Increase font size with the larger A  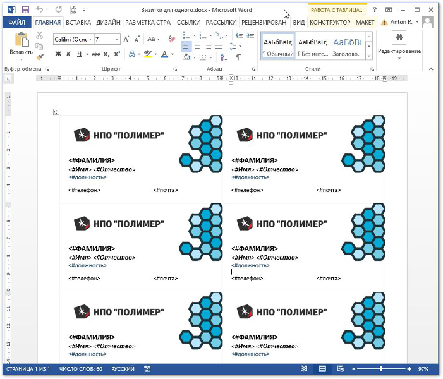pos(126,39)
